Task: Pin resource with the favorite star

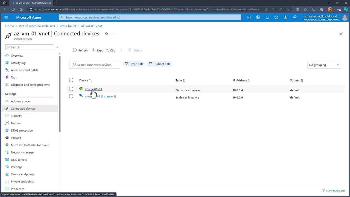Action: coord(106,34)
